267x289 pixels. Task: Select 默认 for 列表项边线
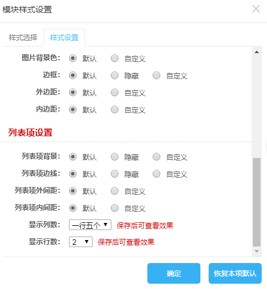point(72,174)
